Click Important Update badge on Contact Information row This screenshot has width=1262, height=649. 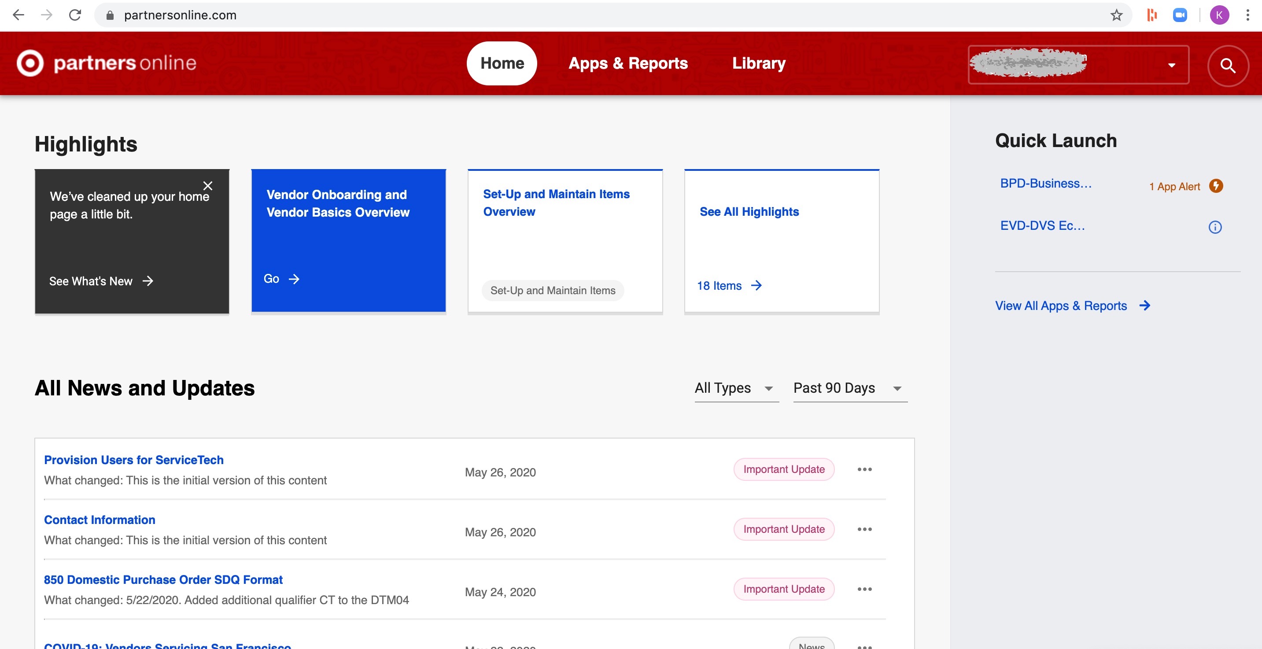783,529
